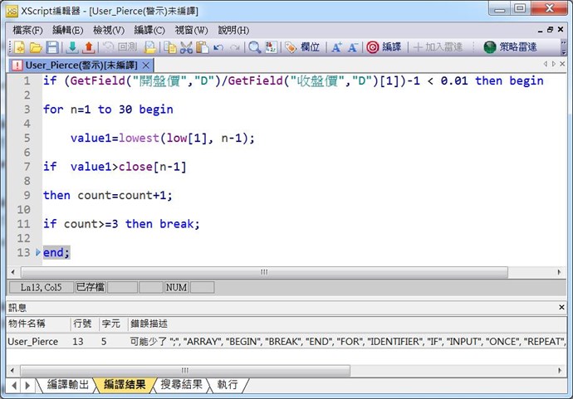Click the open folder toolbar icon
This screenshot has height=399, width=573.
pyautogui.click(x=36, y=48)
